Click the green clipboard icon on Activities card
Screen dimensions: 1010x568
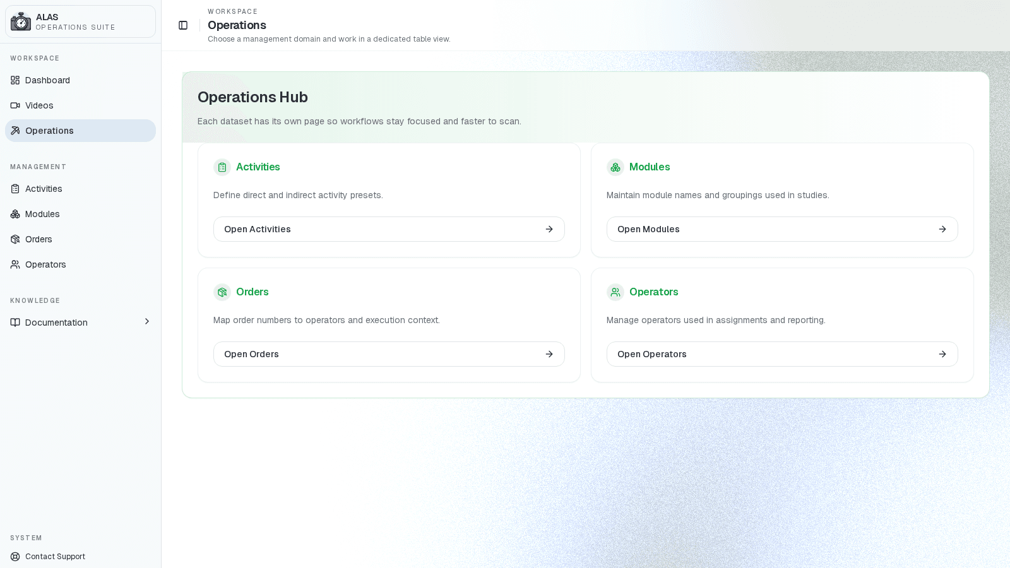(222, 167)
